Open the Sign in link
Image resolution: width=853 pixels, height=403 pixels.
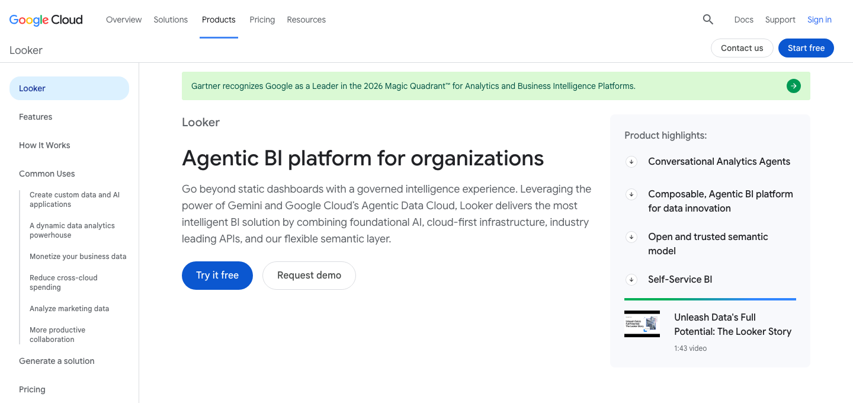819,20
